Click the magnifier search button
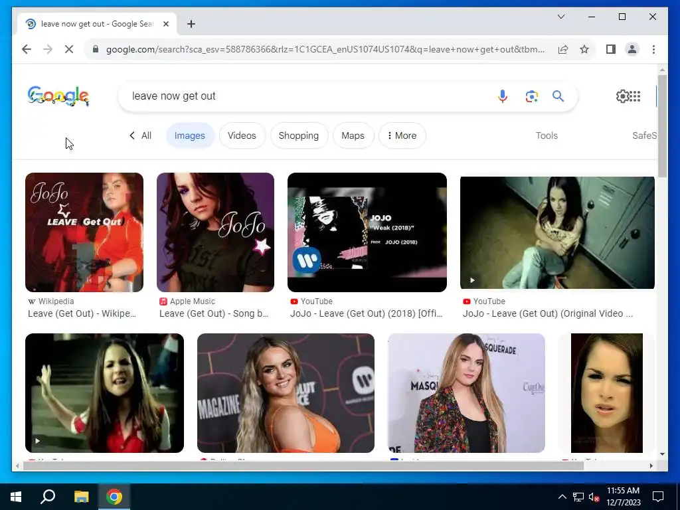This screenshot has width=680, height=510. point(558,96)
